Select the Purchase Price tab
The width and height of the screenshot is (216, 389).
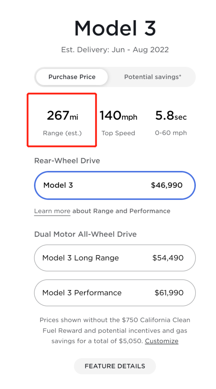(72, 77)
